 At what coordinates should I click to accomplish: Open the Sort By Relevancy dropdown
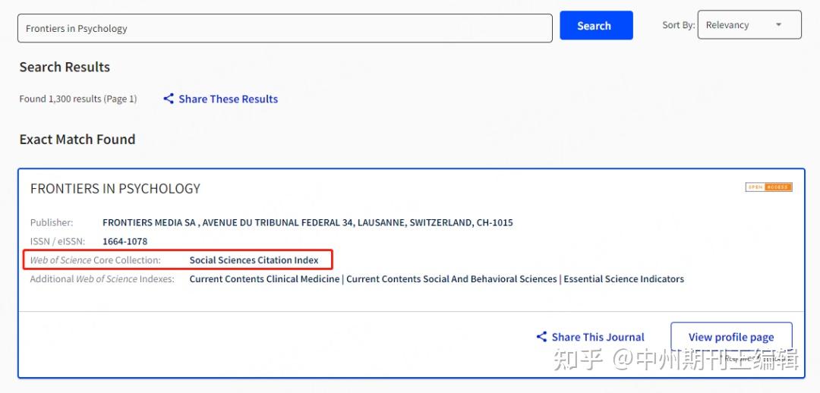click(749, 24)
